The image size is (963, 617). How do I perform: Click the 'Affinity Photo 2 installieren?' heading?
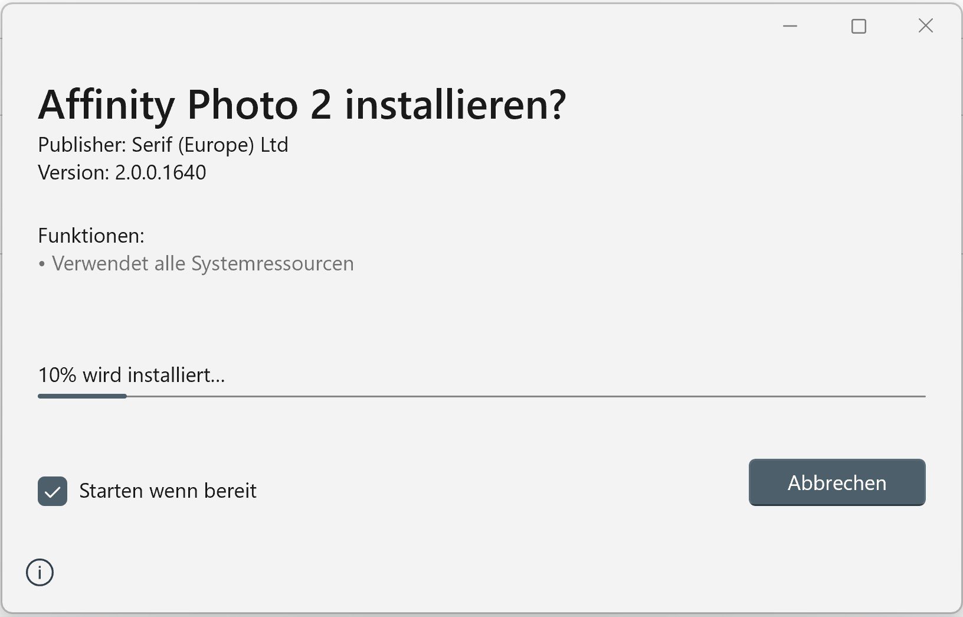click(302, 105)
